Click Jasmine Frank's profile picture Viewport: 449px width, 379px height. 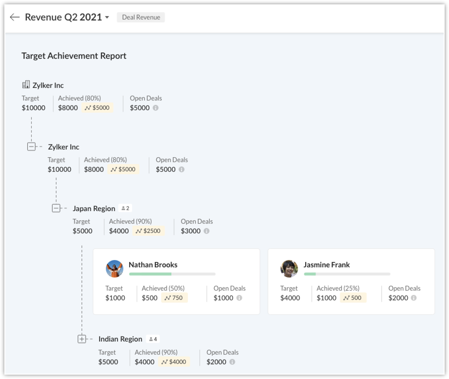click(289, 268)
